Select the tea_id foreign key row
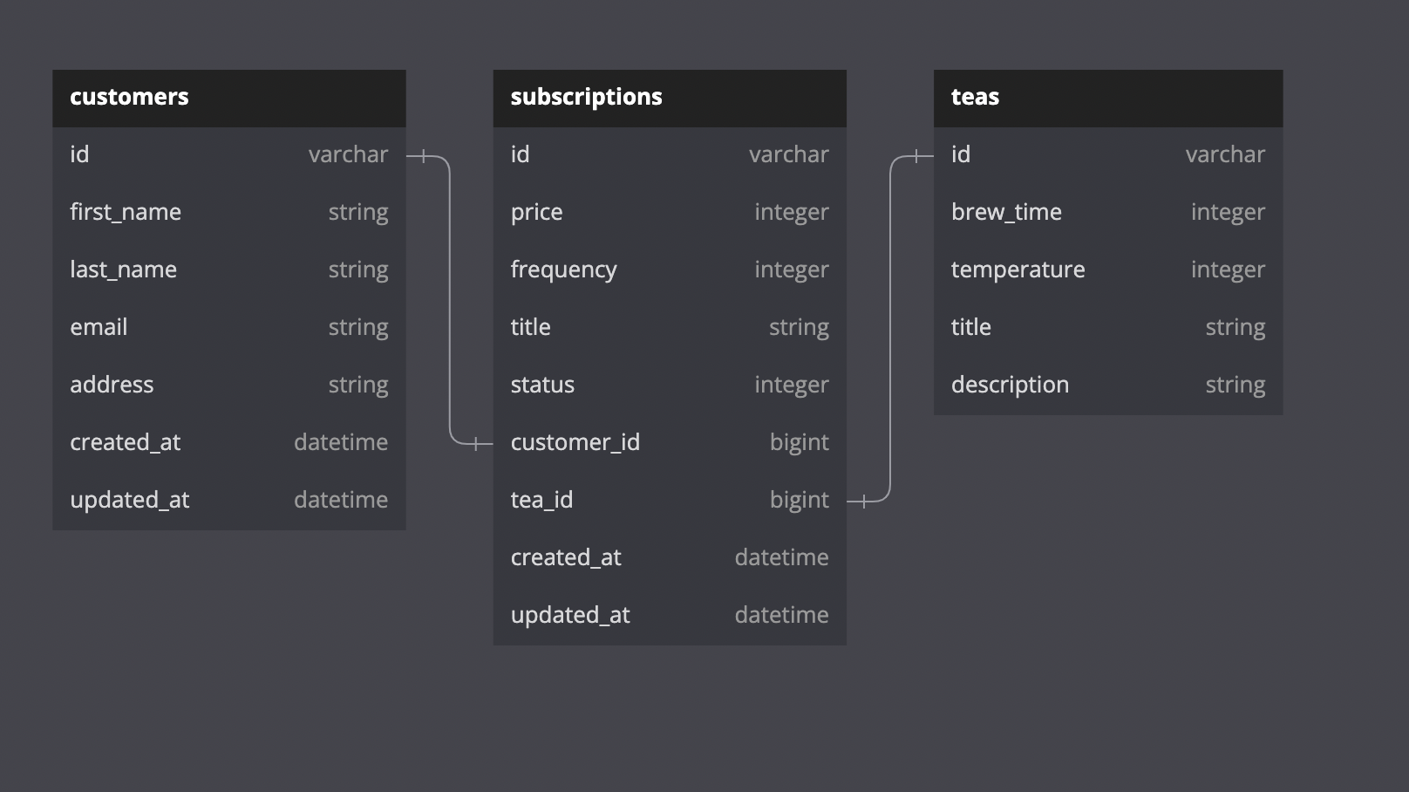Image resolution: width=1409 pixels, height=792 pixels. click(670, 500)
